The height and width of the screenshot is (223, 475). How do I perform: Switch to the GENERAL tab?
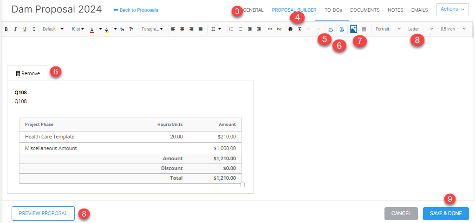pos(253,10)
